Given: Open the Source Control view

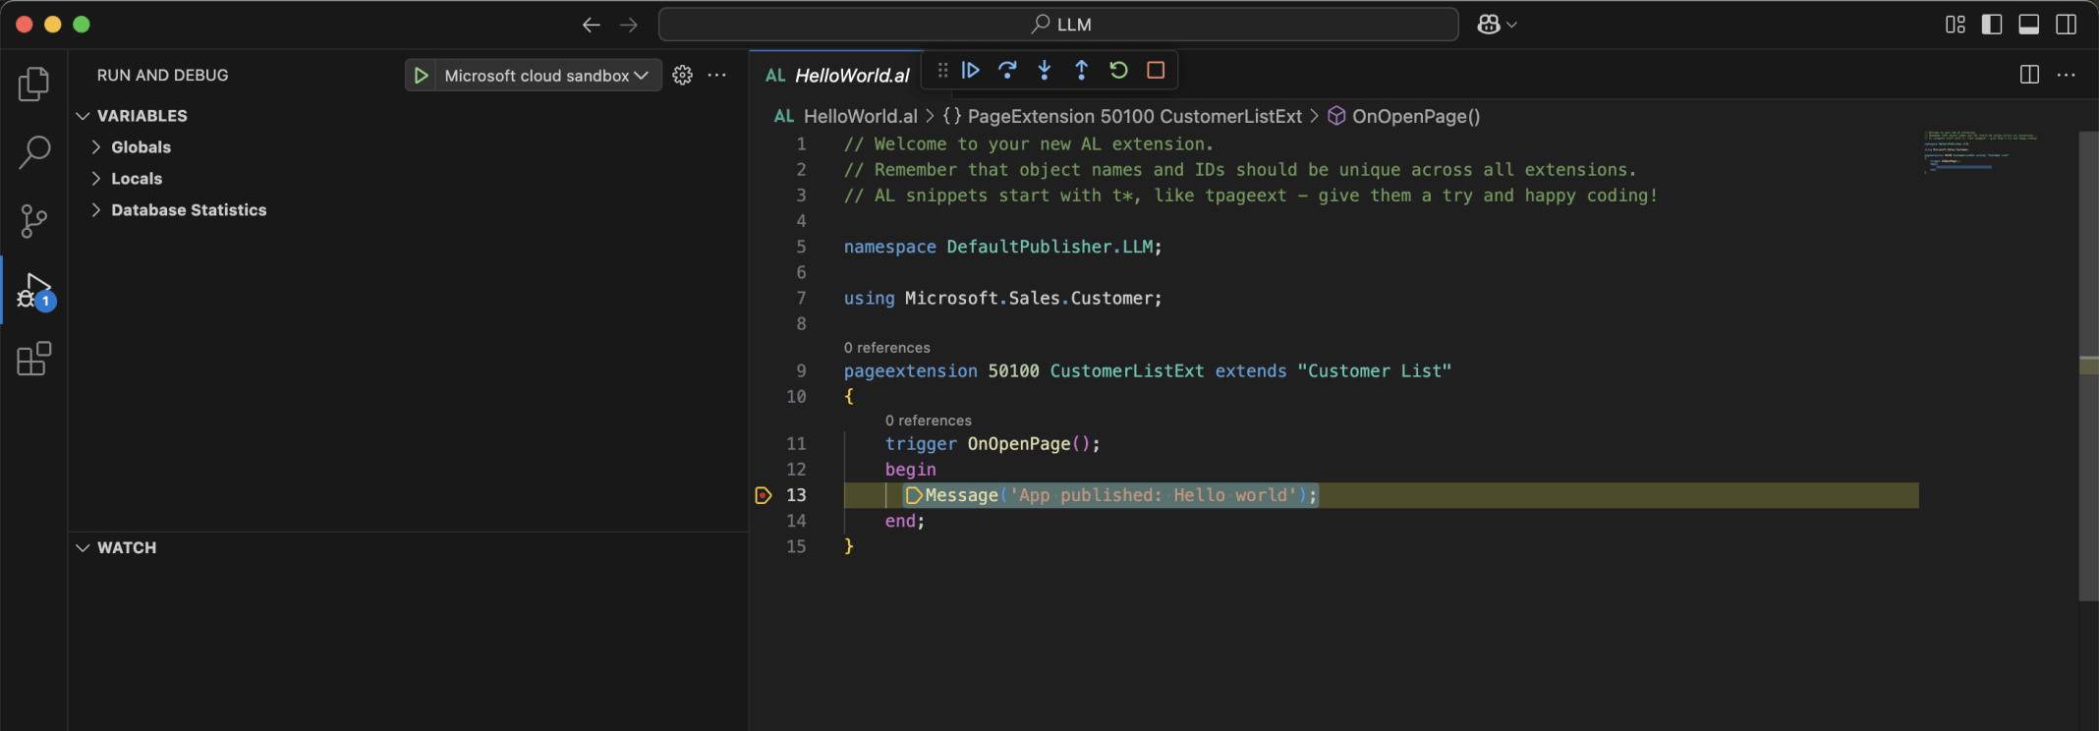Looking at the screenshot, I should [x=34, y=221].
